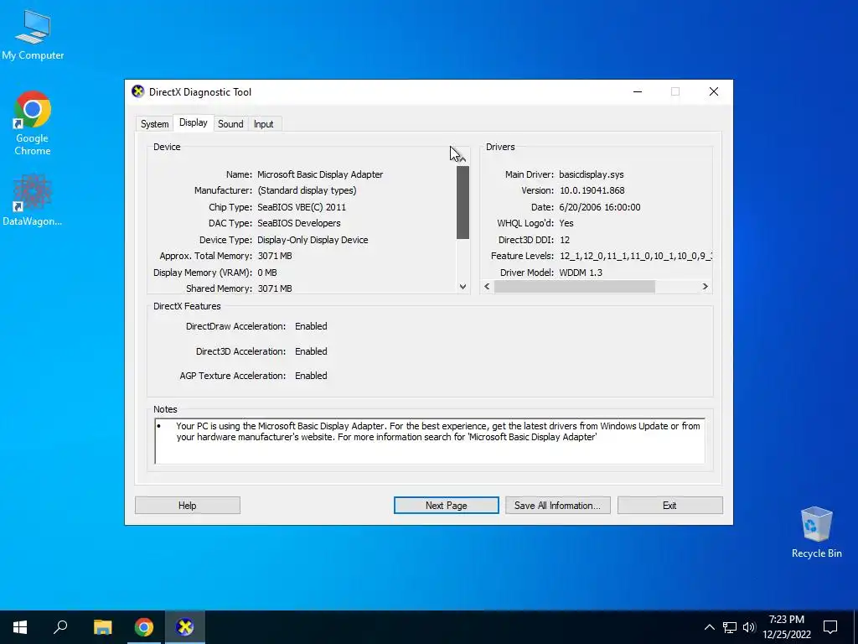Click 'Display-Only Display Device' text

313,240
